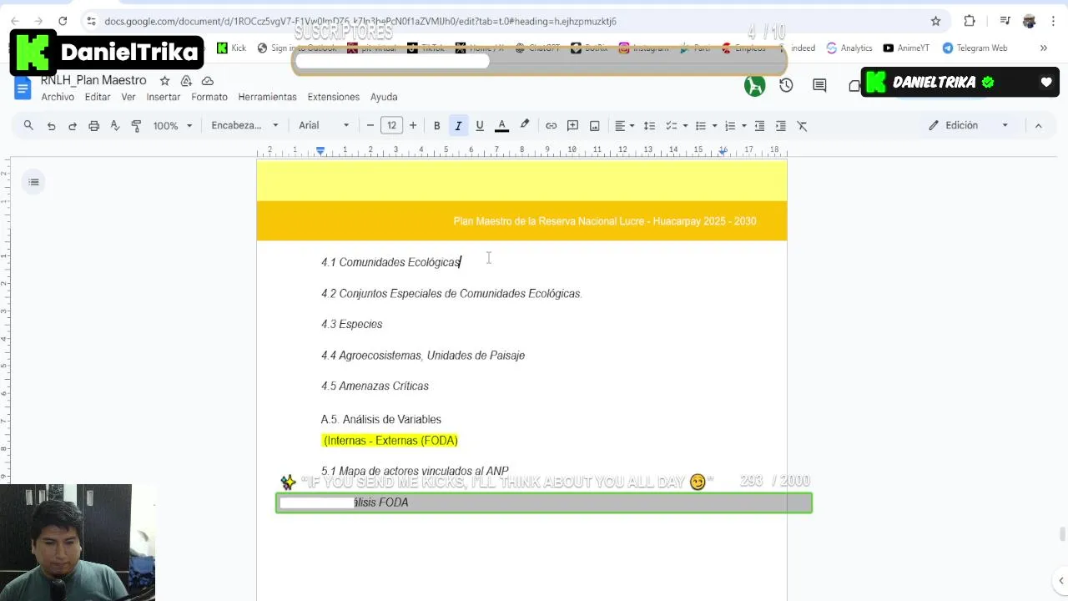
Task: Click the collaborator avatar in the header
Action: (754, 85)
